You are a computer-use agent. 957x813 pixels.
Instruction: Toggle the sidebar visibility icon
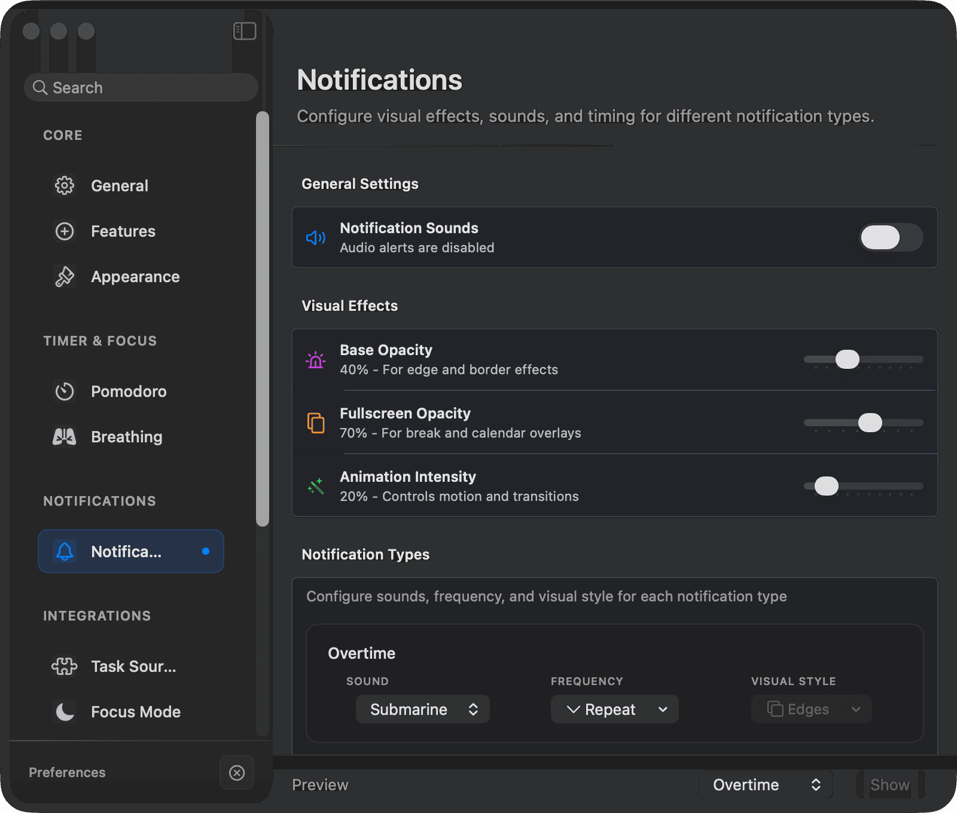tap(245, 31)
